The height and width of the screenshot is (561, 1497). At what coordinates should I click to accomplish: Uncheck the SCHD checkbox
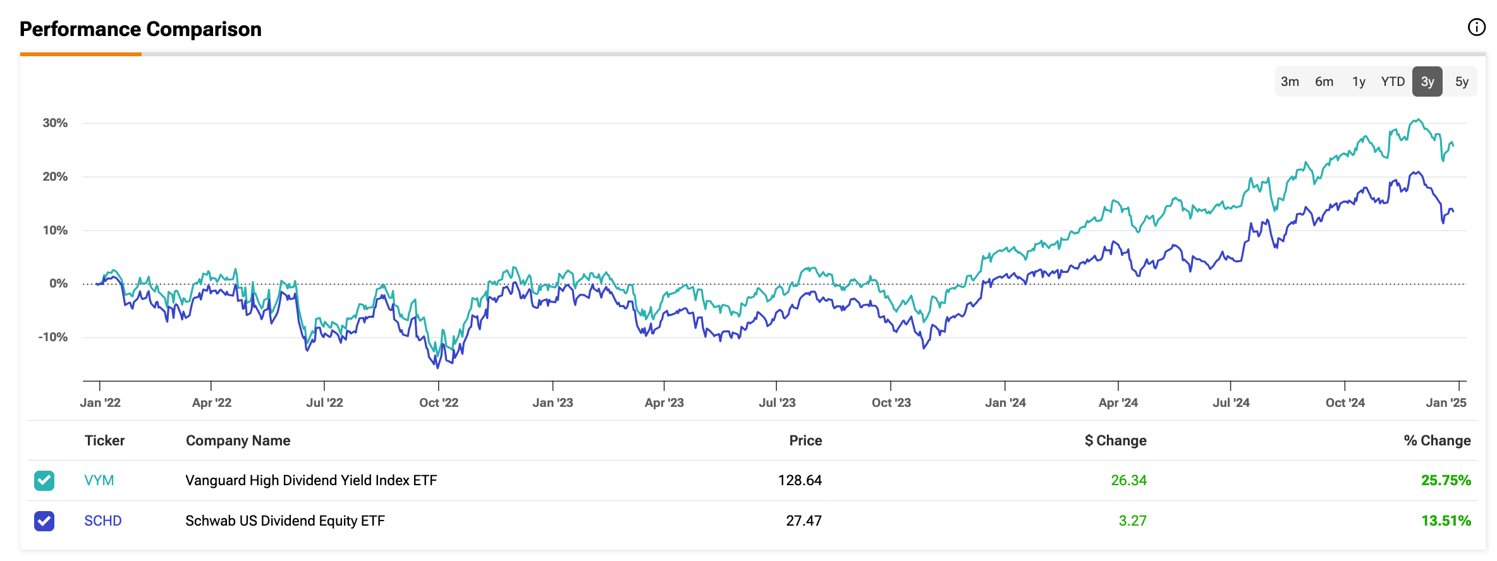(44, 521)
